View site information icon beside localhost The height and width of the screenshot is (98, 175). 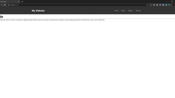tap(8, 5)
